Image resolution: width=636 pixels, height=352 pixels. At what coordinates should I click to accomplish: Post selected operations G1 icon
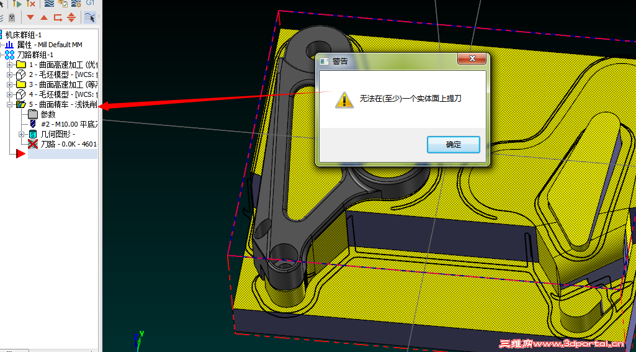point(89,3)
